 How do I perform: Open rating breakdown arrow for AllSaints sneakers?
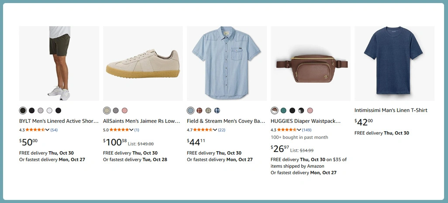131,130
